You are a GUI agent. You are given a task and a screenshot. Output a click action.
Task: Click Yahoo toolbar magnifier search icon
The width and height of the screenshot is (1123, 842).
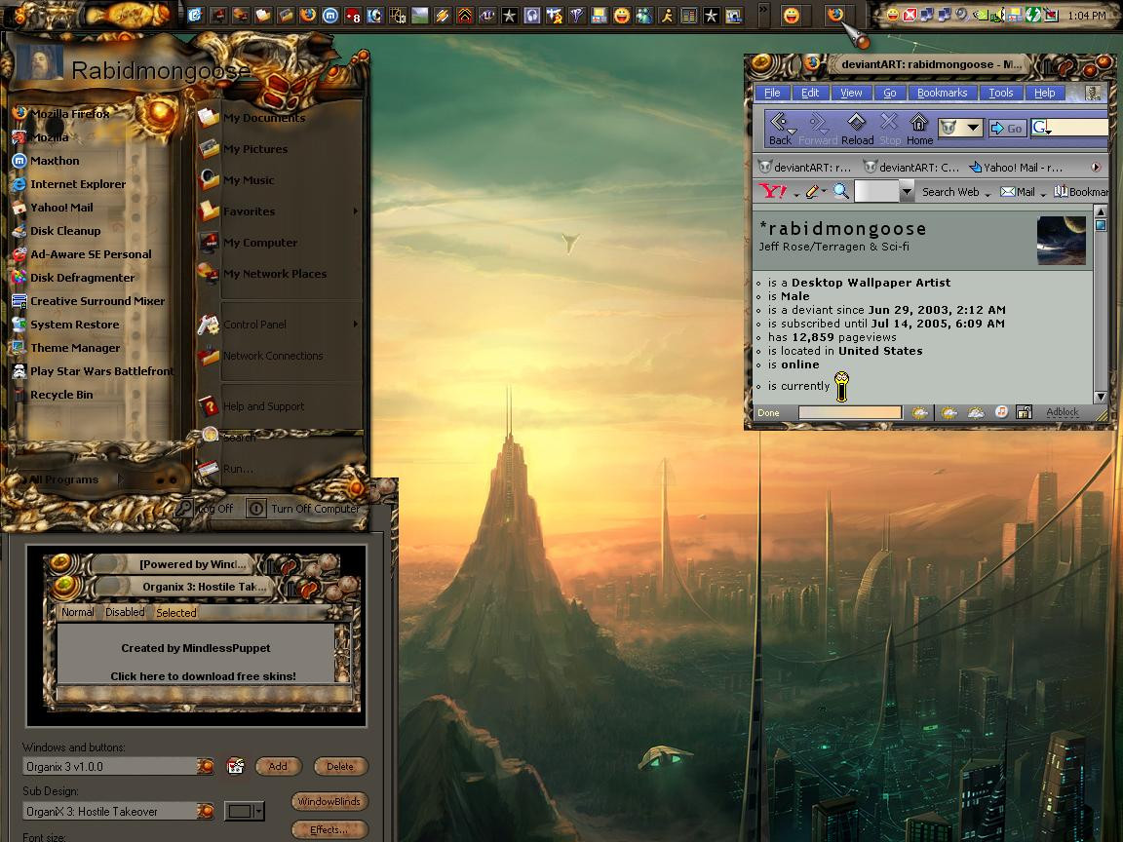click(841, 191)
